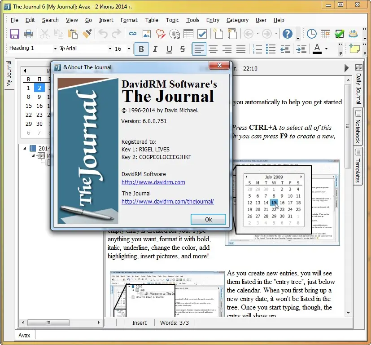Click the Redo arrow icon
Viewport: 371px width, 345px height.
point(116,34)
